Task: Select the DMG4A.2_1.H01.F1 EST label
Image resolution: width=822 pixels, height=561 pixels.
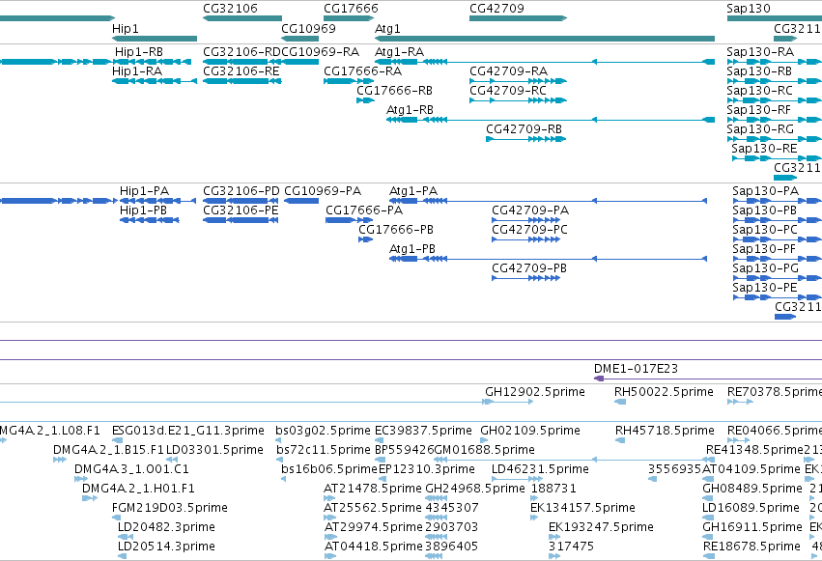Action: [138, 490]
